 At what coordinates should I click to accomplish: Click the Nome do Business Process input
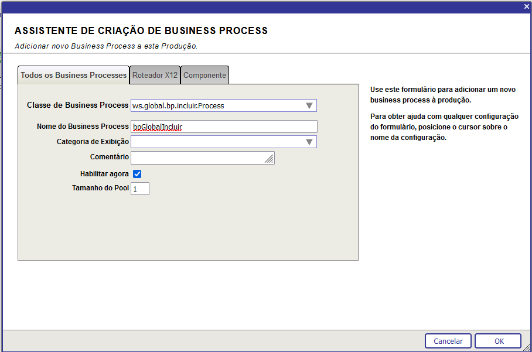(224, 127)
